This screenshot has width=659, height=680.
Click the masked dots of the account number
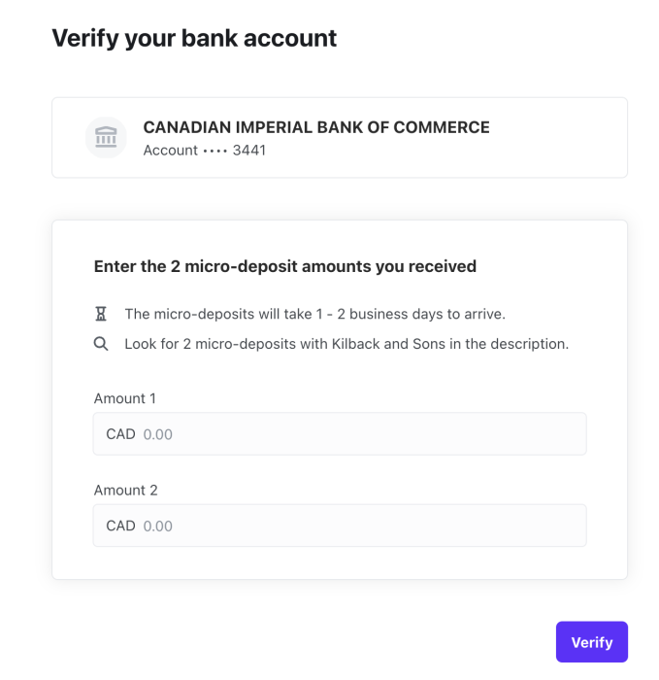(214, 151)
